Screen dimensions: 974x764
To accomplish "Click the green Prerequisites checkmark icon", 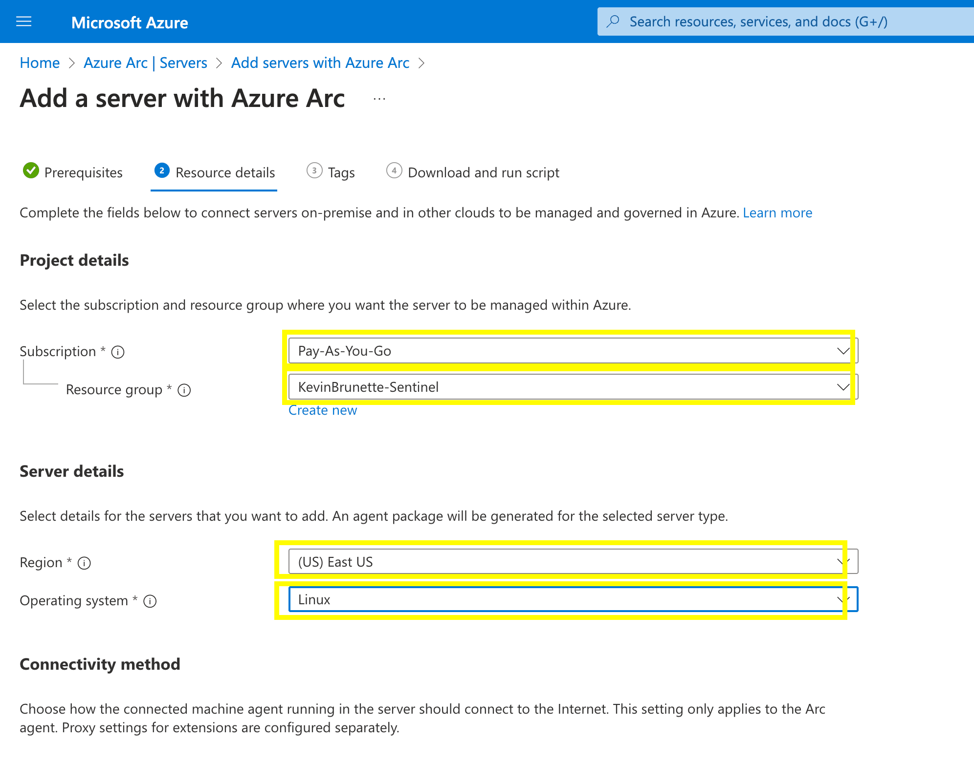I will 31,171.
